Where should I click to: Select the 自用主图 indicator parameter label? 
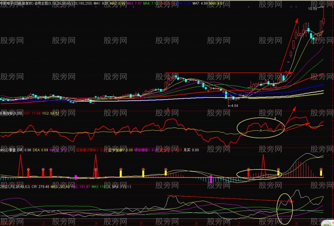coord(63,4)
